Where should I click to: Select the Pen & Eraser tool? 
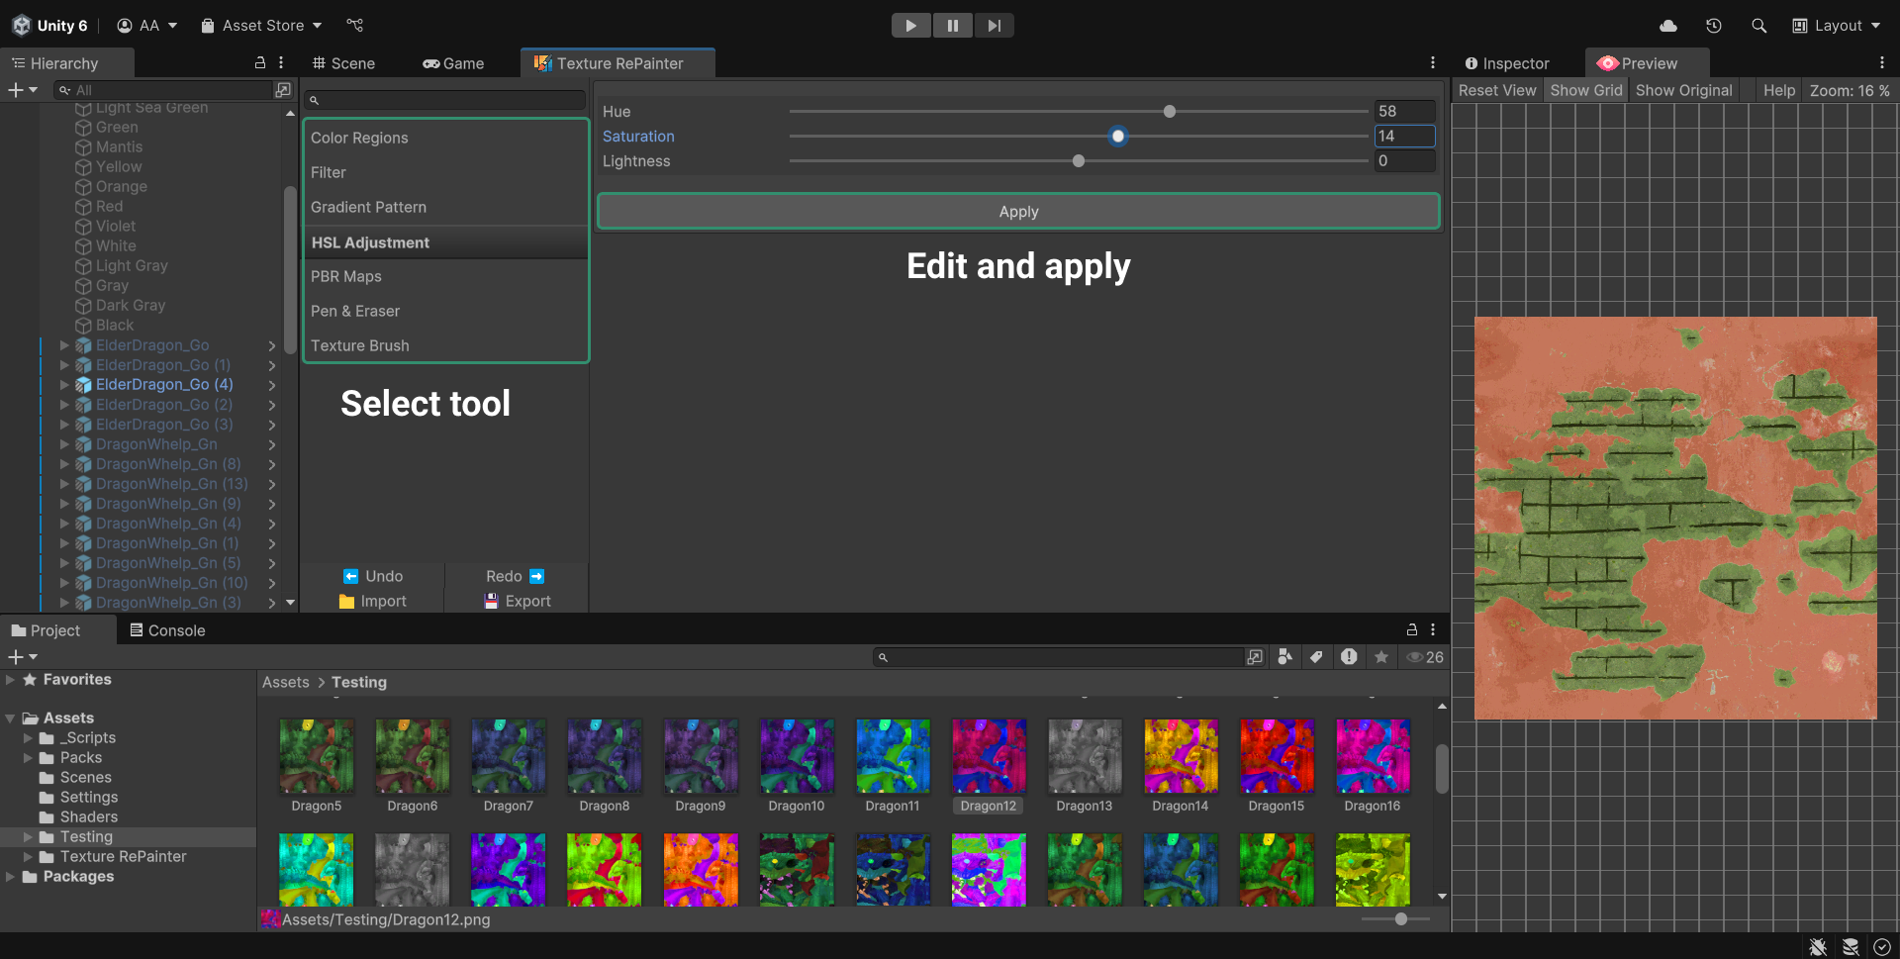tap(355, 311)
